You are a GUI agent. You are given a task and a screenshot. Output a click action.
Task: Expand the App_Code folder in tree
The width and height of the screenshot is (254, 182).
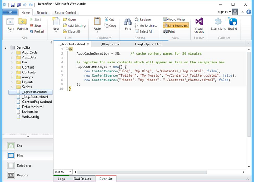[12, 53]
